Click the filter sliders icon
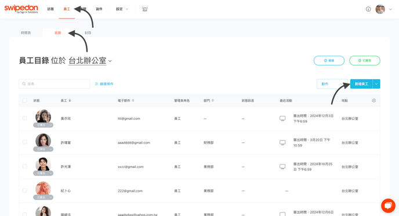Viewport: 399px width, 216px height. point(96,84)
